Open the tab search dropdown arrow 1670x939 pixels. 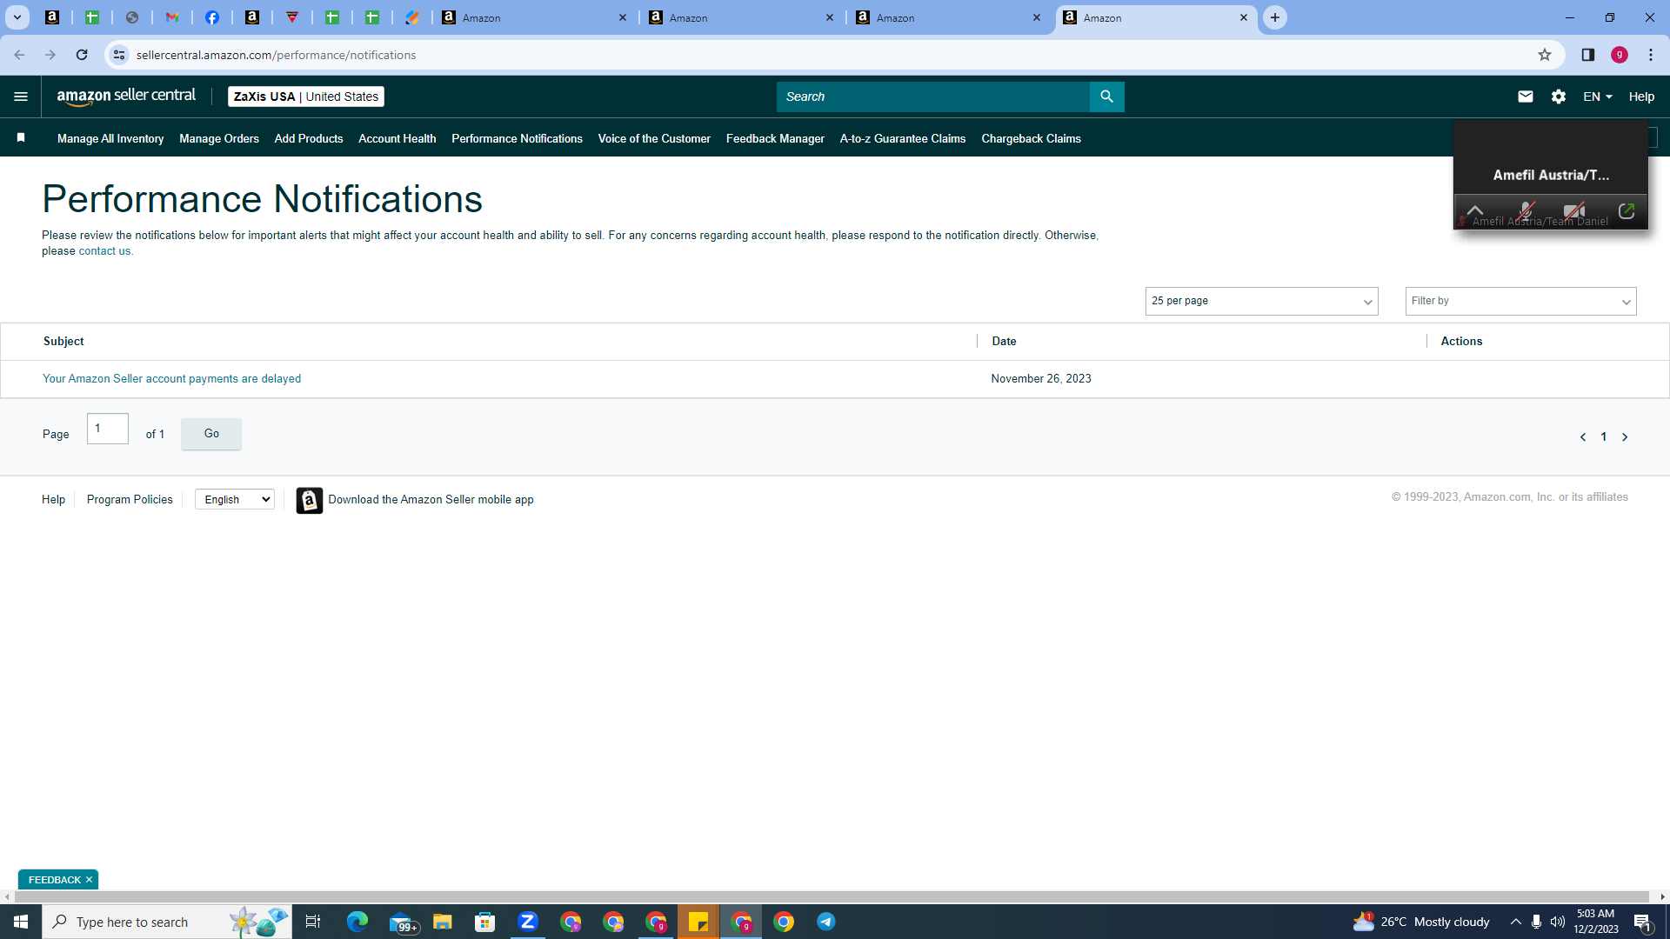coord(17,17)
